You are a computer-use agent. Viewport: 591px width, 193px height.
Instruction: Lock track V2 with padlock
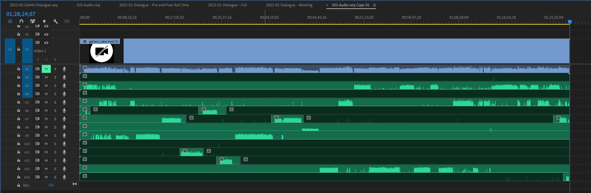point(19,34)
